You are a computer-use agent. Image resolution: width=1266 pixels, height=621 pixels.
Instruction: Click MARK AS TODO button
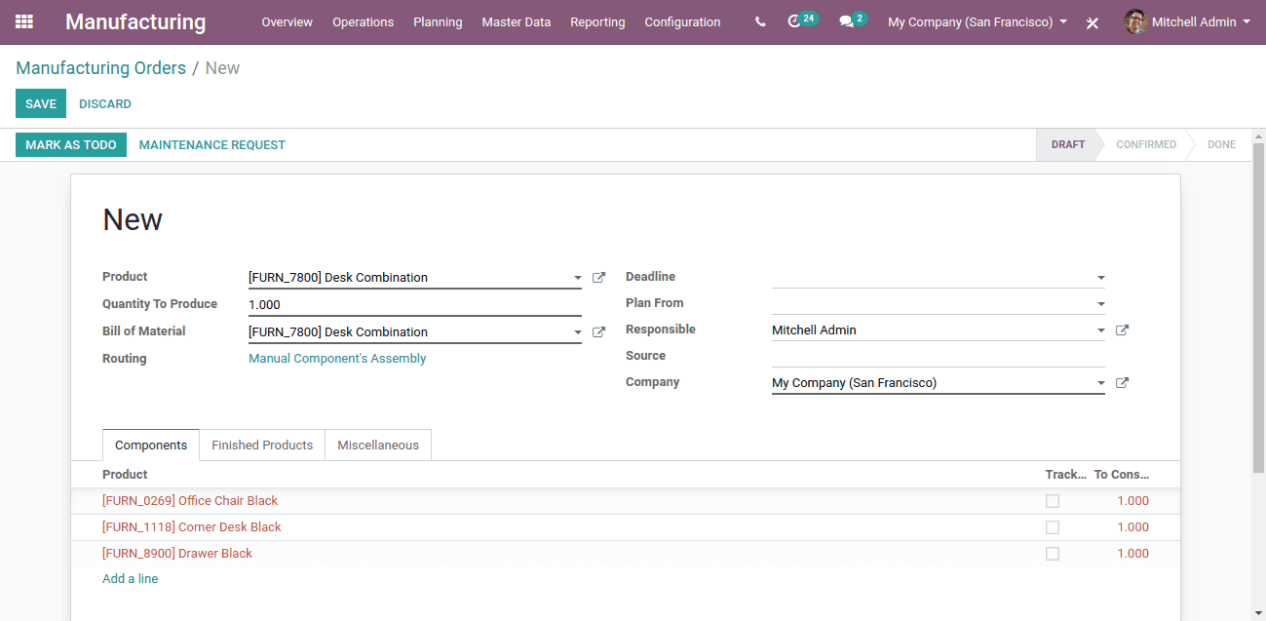[x=71, y=144]
